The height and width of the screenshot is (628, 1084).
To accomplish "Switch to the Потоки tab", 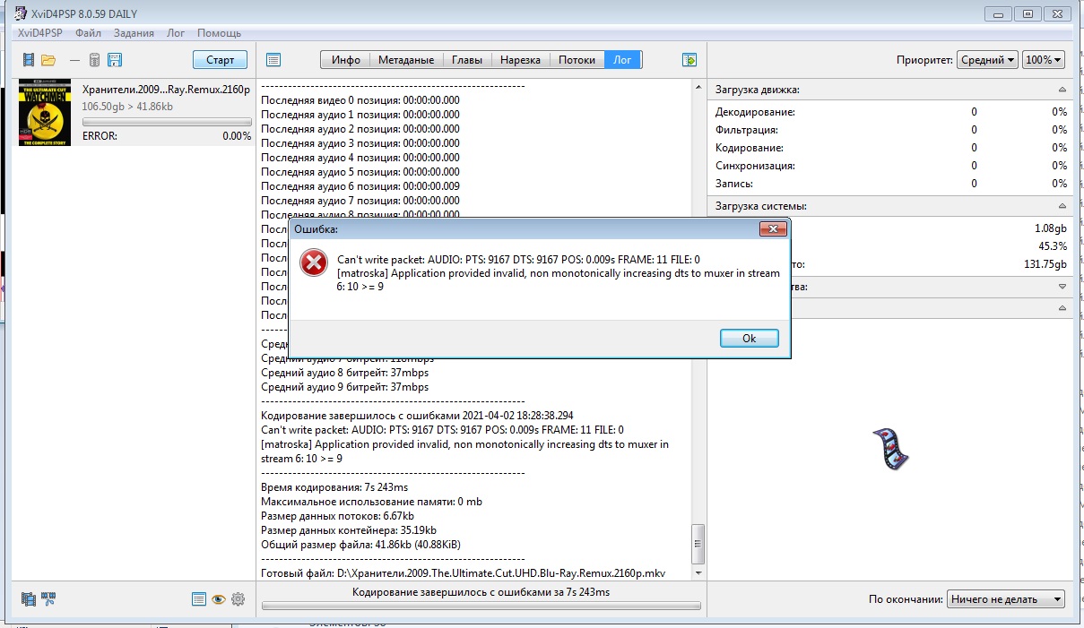I will point(577,60).
